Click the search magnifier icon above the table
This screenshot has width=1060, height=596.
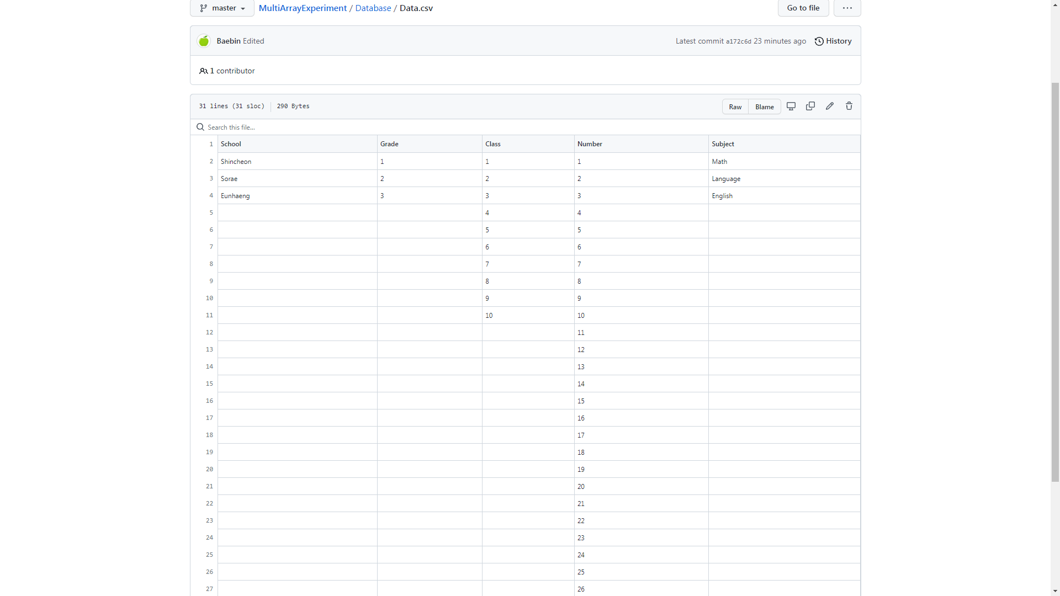(200, 127)
